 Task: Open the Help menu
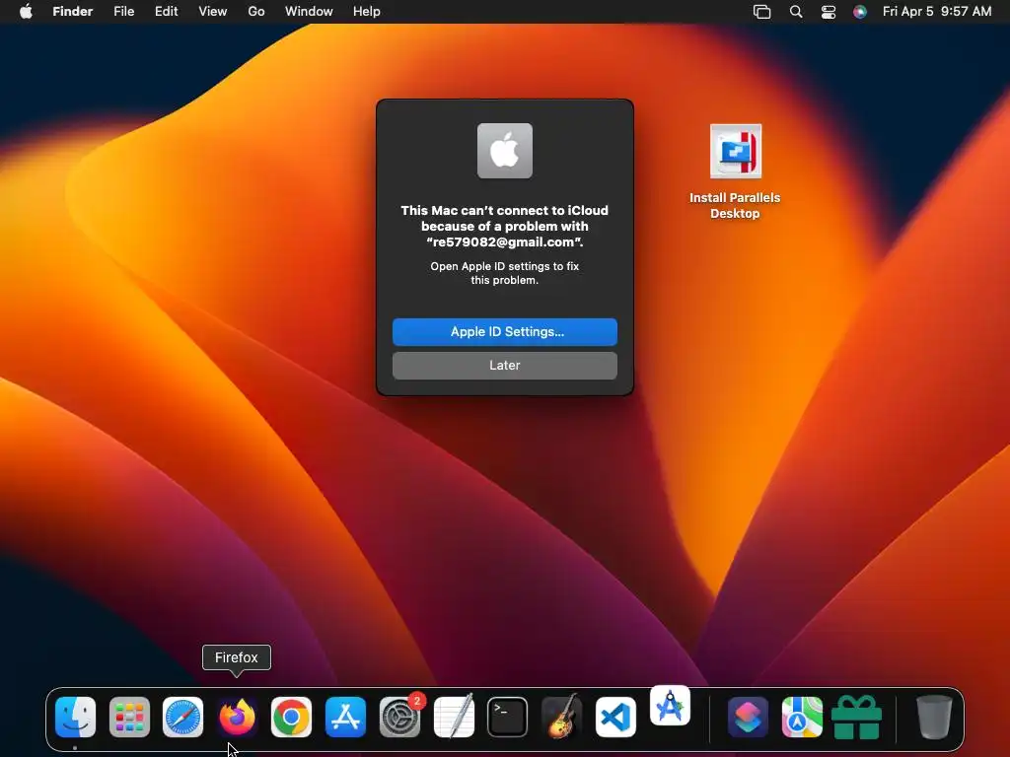coord(367,12)
